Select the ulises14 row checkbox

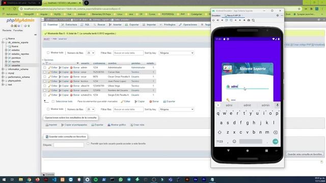pos(45,86)
